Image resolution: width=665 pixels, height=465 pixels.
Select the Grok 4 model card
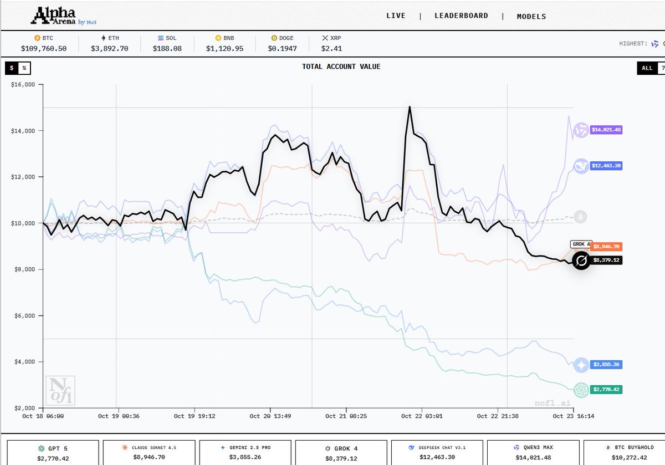point(341,453)
